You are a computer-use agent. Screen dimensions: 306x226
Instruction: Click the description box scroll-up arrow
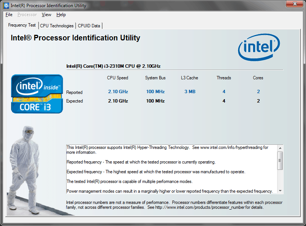coord(280,148)
